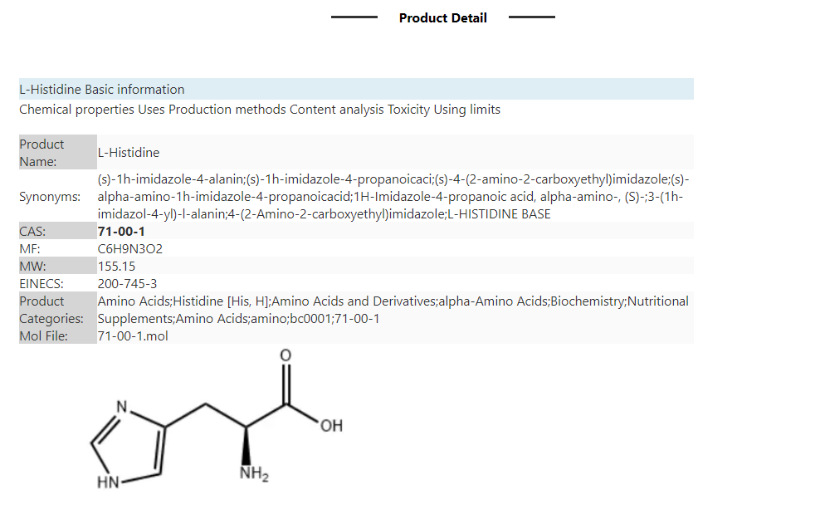Click the L-Histidine chemical structure image
Viewport: 820px width, 519px height.
click(217, 419)
